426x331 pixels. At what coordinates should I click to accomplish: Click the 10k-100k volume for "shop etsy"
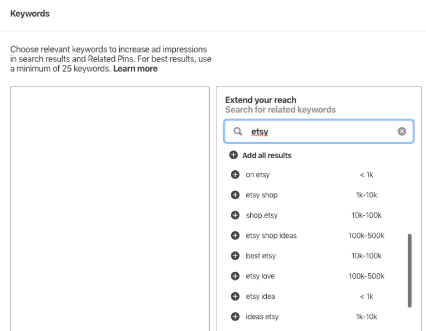tap(366, 216)
